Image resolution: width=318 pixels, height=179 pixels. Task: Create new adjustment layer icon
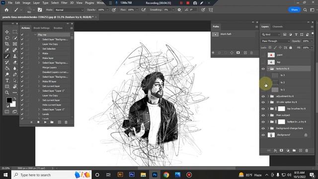(288, 150)
